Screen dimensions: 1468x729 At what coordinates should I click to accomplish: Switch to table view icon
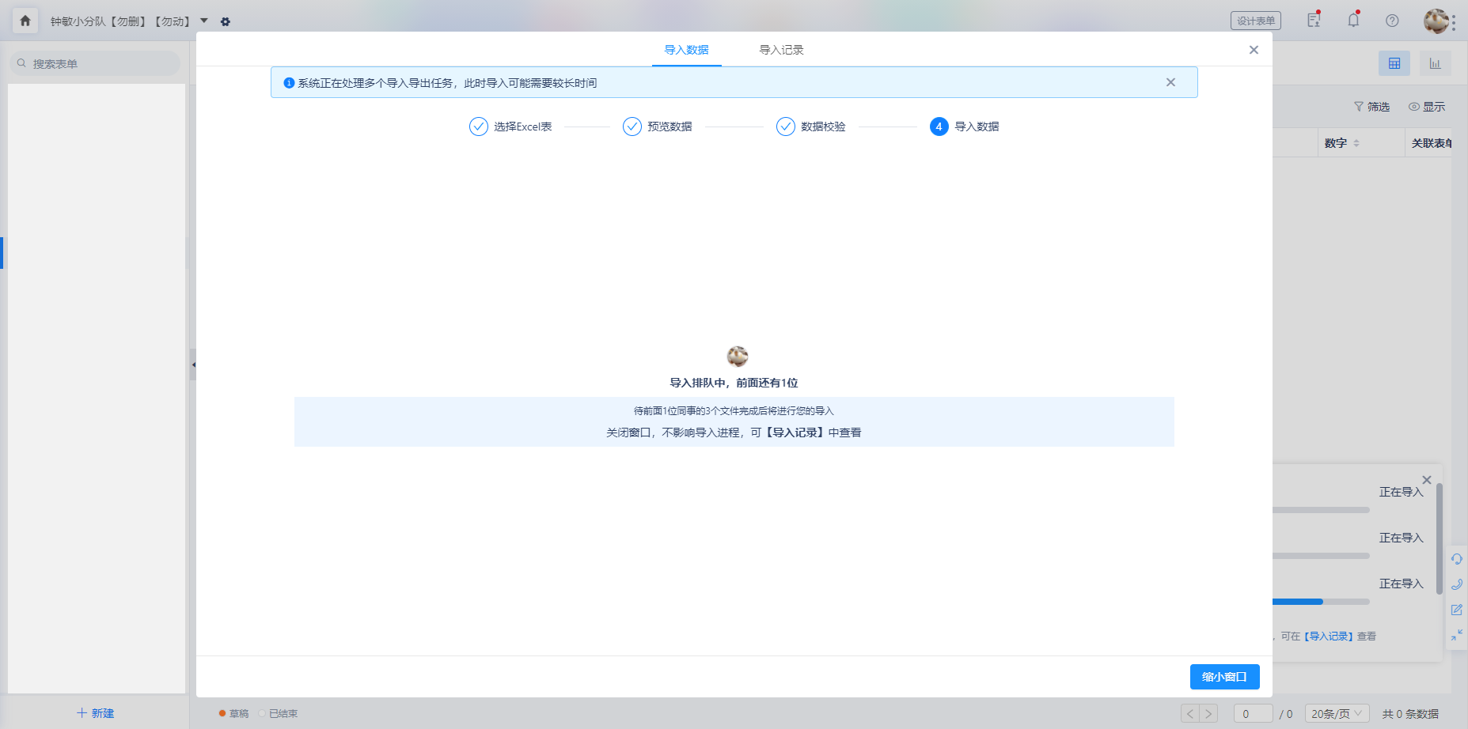pos(1394,63)
